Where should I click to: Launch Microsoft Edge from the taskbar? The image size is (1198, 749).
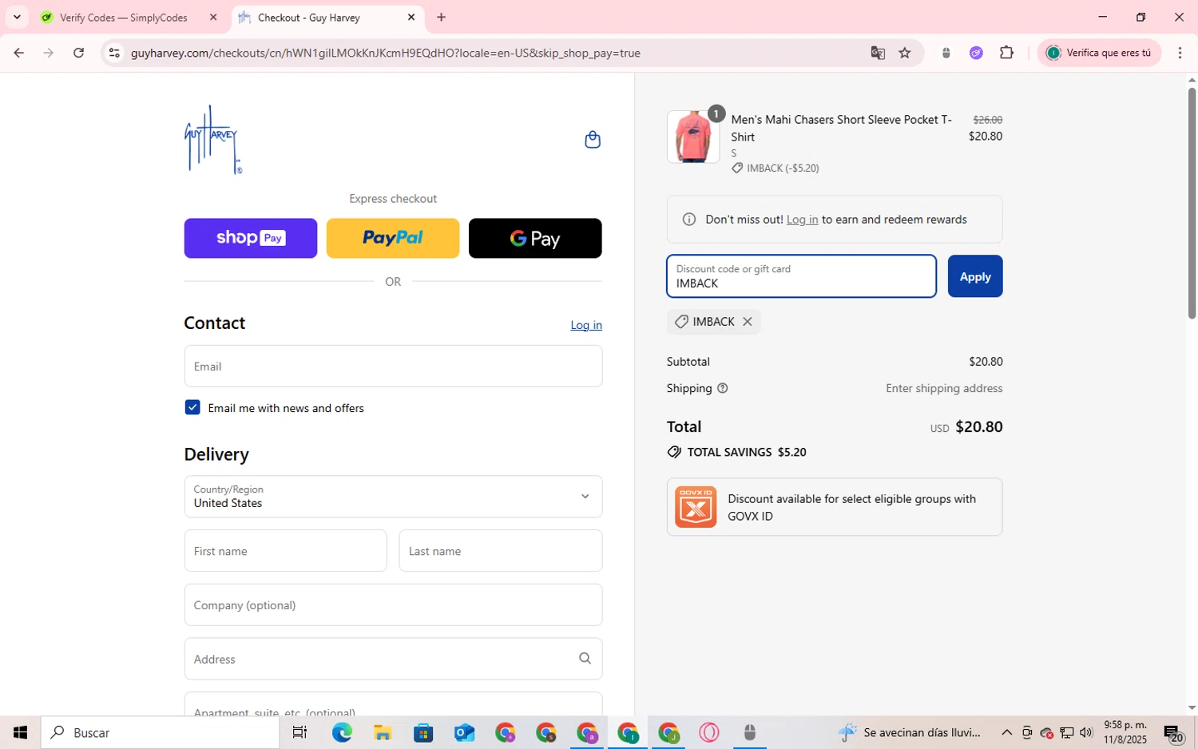[342, 732]
